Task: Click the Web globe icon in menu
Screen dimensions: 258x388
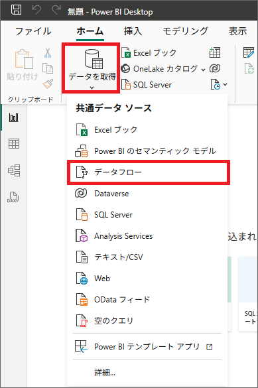Action: coord(82,279)
